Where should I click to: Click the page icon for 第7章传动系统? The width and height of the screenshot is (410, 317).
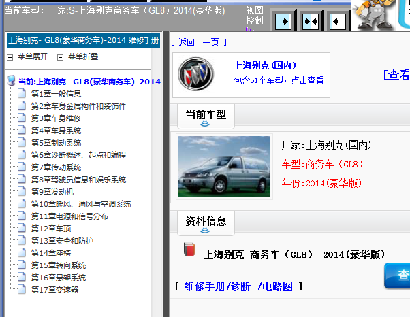[x=21, y=167]
